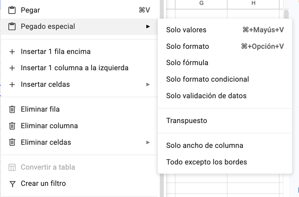The image size is (299, 197).
Task: Click the table icon next to Convertir a tabla
Action: click(x=12, y=167)
